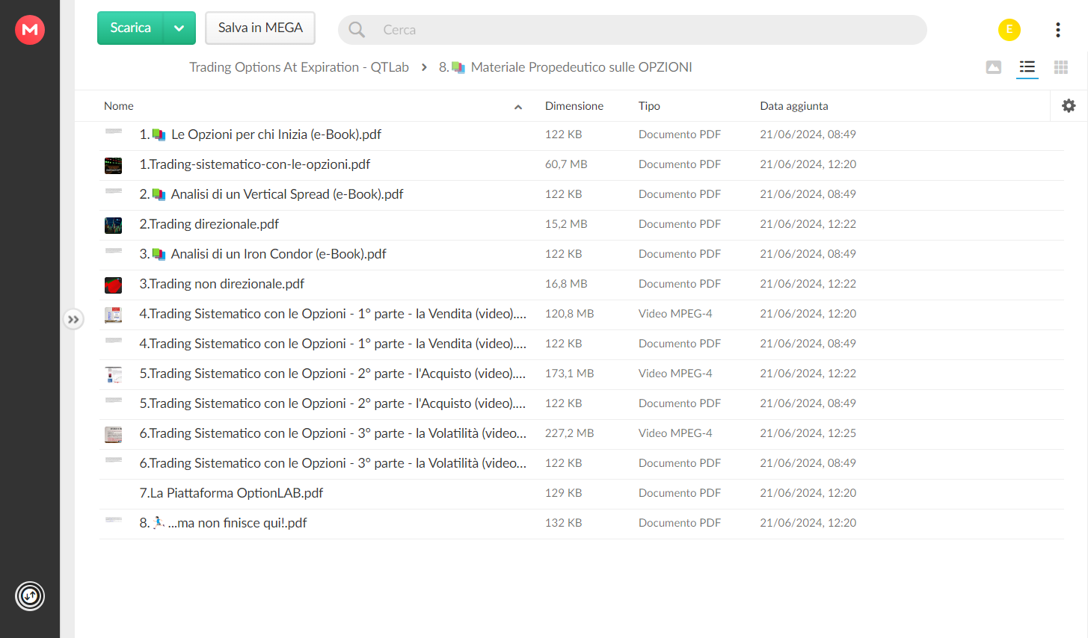This screenshot has width=1088, height=638.
Task: Sort by Dimensione column header
Action: click(x=574, y=106)
